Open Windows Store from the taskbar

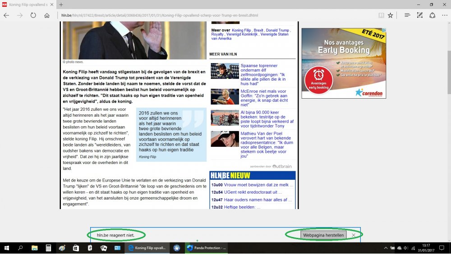76,248
